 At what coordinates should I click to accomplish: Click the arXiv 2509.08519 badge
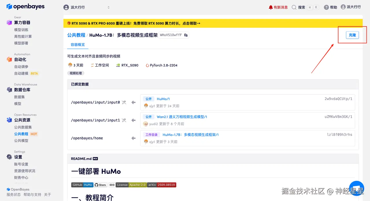point(161,185)
